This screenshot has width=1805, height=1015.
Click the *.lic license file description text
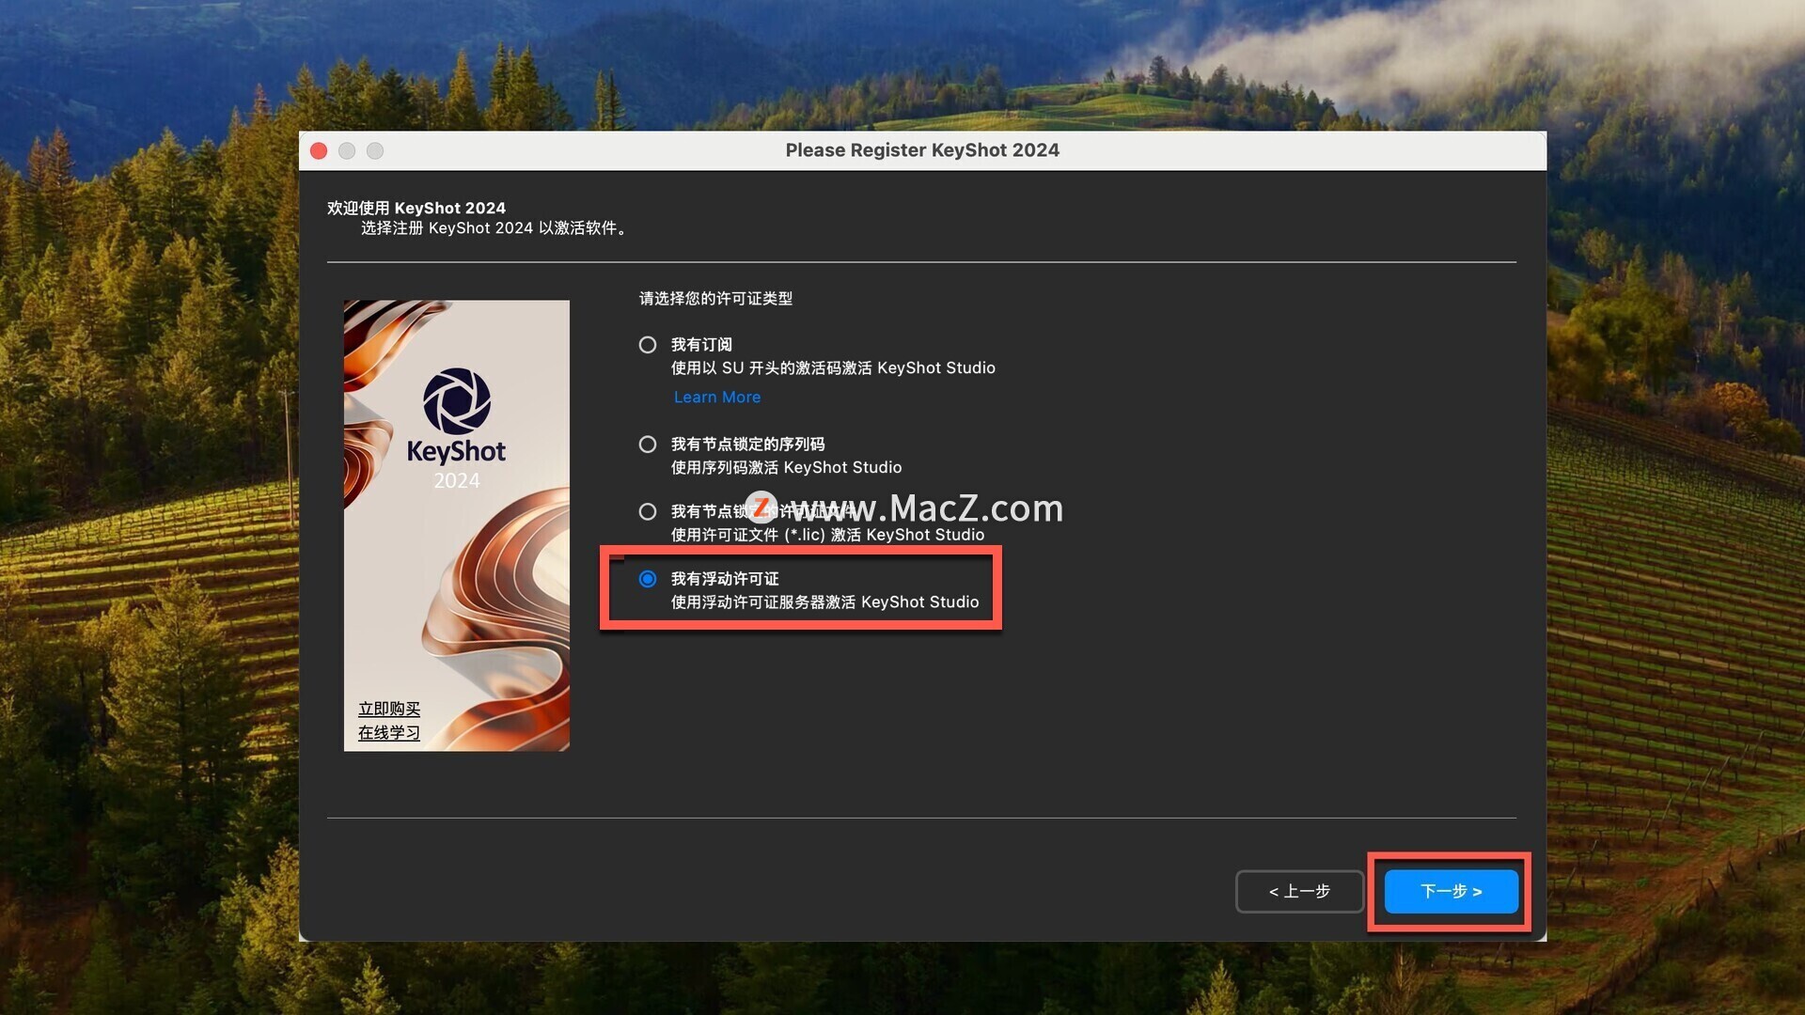(827, 535)
